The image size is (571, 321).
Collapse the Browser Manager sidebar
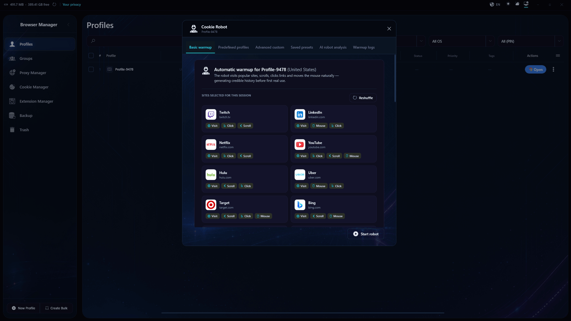coord(69,25)
